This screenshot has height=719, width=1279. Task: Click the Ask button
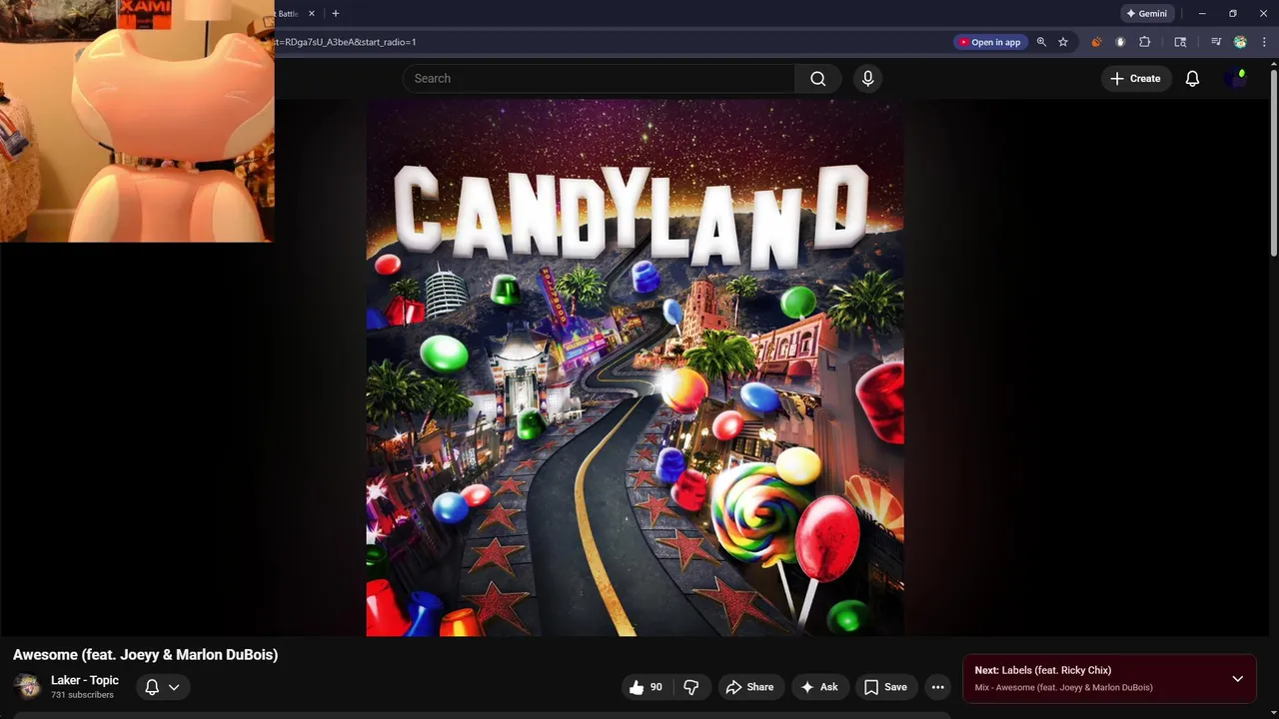819,687
